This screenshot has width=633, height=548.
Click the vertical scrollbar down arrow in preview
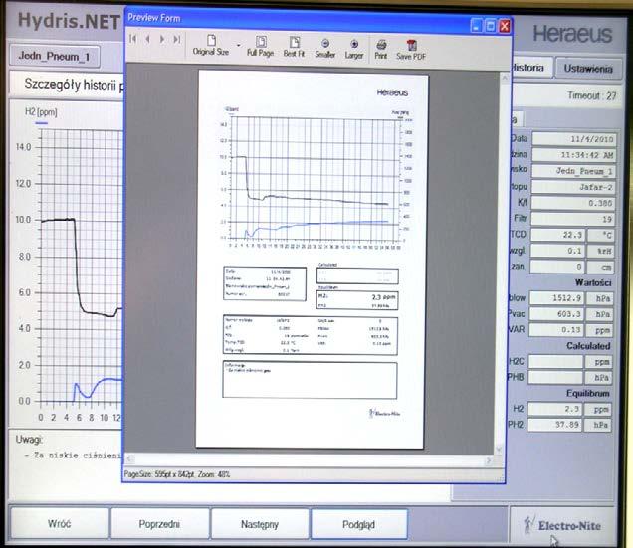point(499,449)
